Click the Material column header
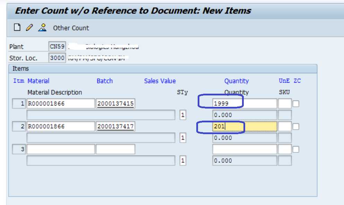The width and height of the screenshot is (344, 205). pyautogui.click(x=38, y=81)
